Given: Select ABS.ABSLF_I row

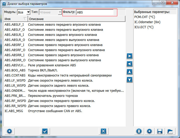Looking at the screenshot, I should [64, 25].
